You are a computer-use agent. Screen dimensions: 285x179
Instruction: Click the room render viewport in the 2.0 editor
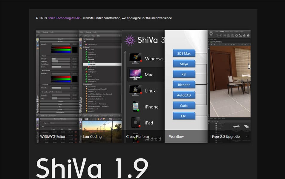click(230, 81)
